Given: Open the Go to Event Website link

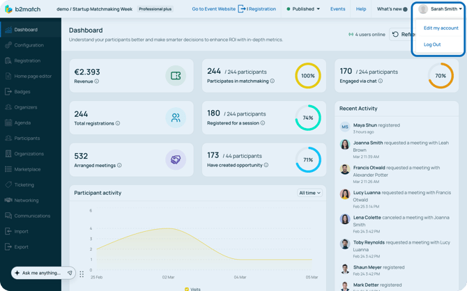Looking at the screenshot, I should coord(213,9).
